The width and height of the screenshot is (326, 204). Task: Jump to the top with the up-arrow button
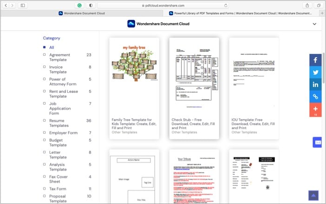(313, 196)
